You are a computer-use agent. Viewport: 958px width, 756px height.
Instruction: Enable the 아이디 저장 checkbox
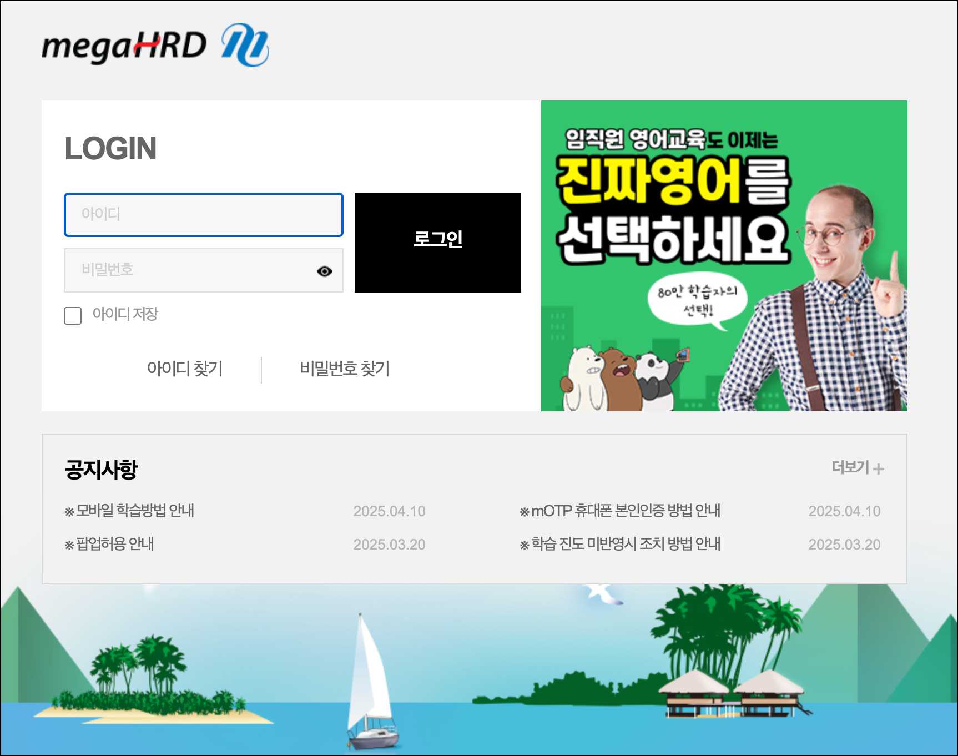(x=72, y=316)
